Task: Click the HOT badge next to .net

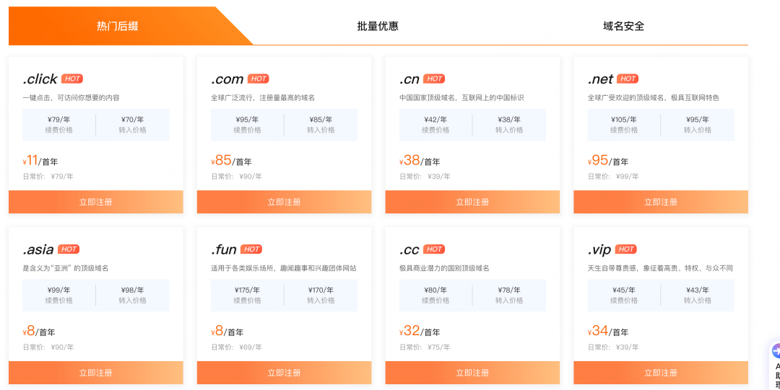Action: pos(628,79)
